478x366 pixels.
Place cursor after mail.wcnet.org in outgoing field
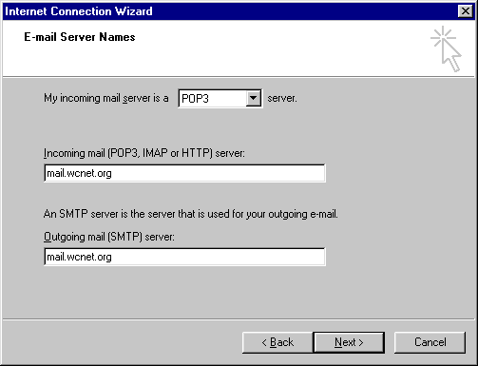point(113,257)
